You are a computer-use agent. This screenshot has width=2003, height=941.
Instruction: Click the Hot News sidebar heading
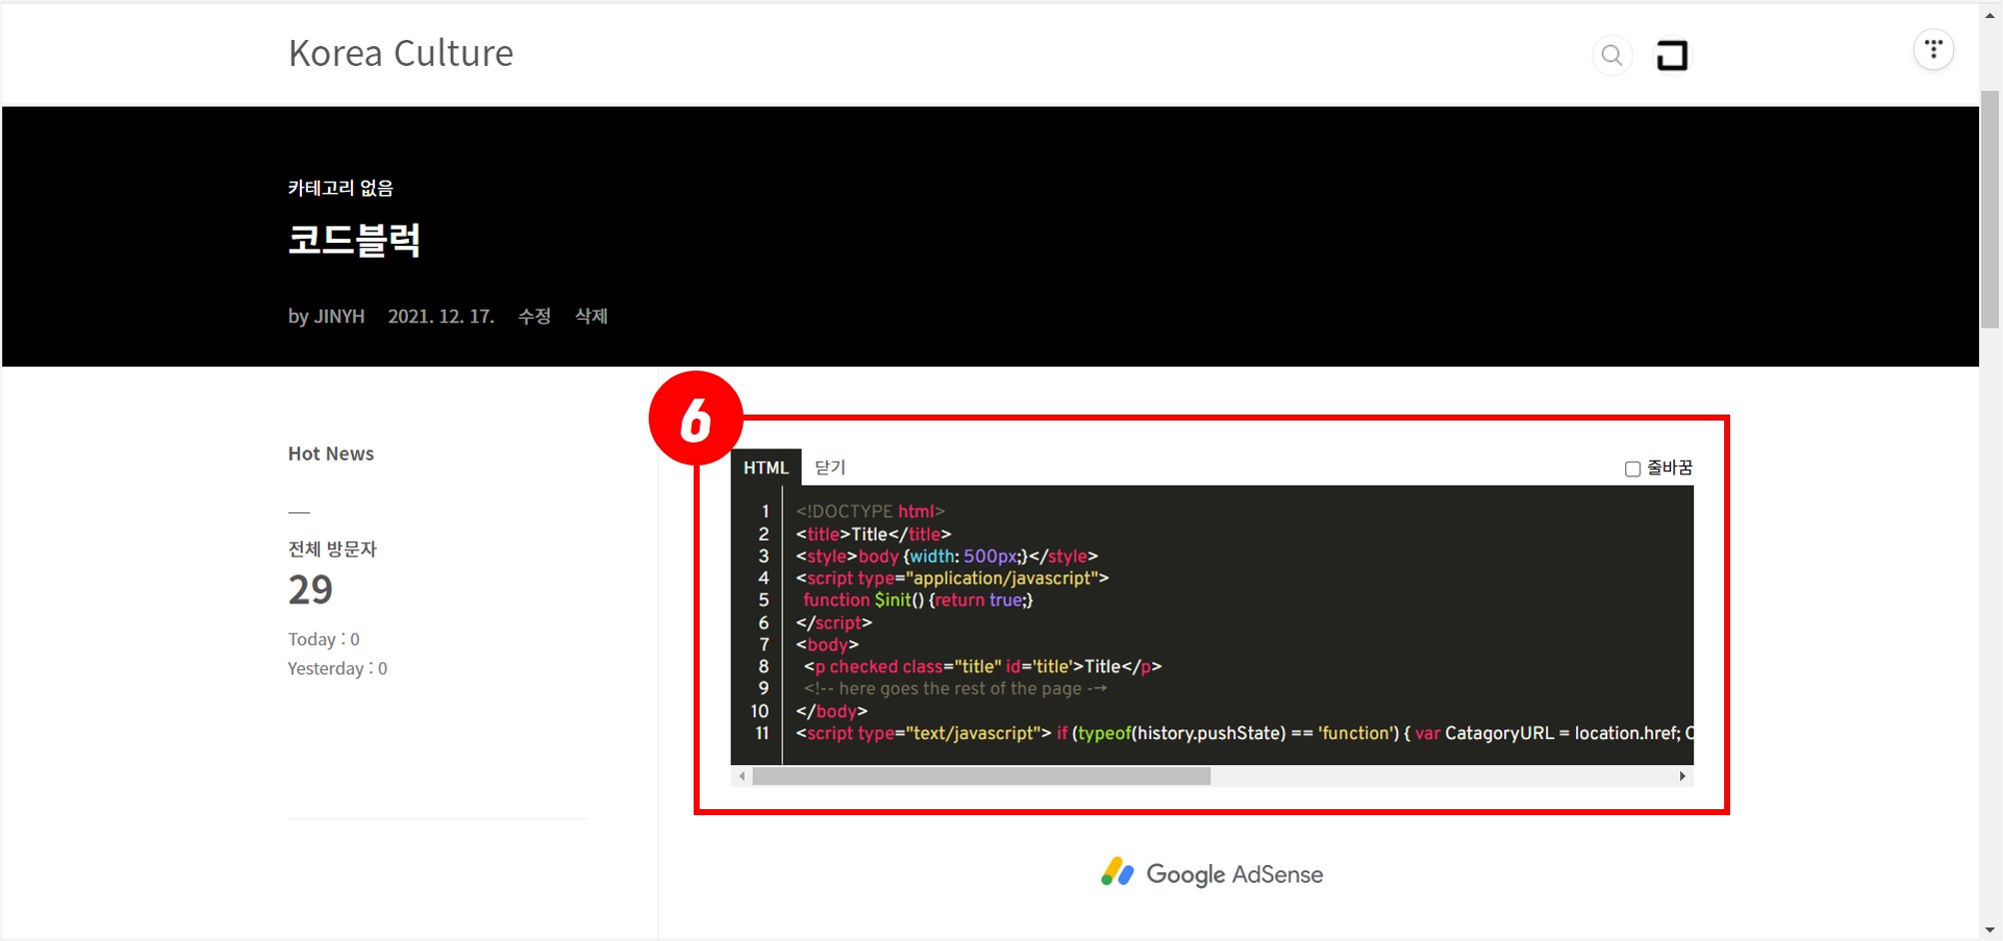click(x=331, y=454)
